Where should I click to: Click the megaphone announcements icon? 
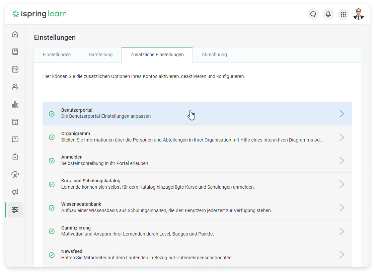[15, 192]
